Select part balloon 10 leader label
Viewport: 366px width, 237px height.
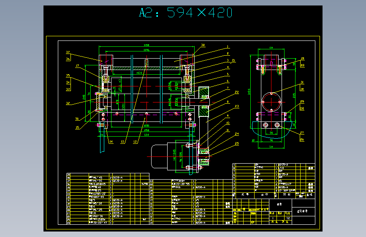point(228,123)
